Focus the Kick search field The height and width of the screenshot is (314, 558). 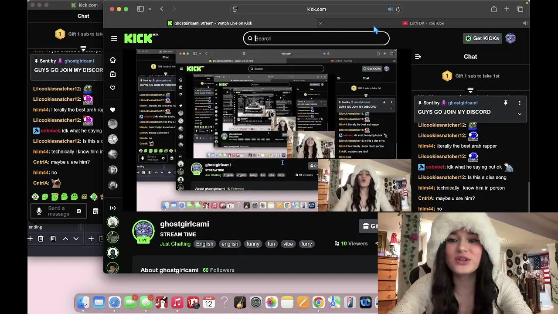(x=316, y=38)
